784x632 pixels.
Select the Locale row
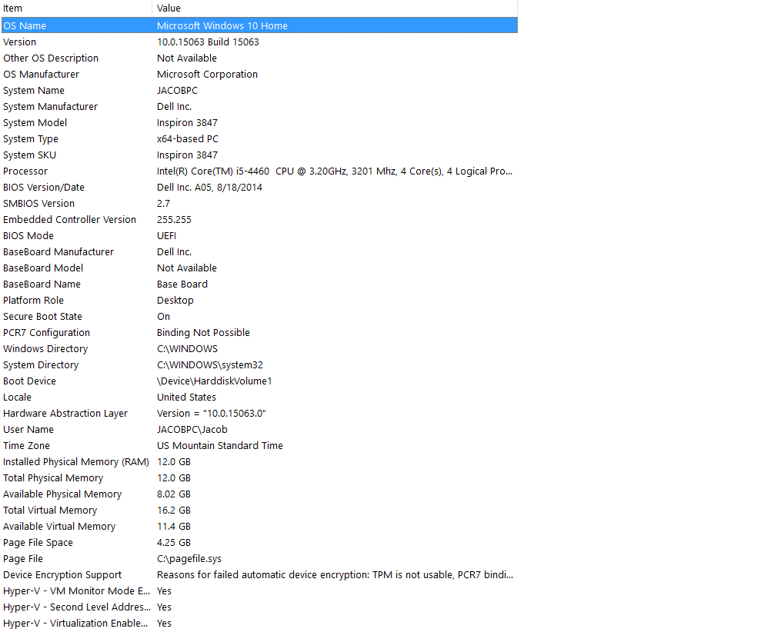click(x=259, y=397)
